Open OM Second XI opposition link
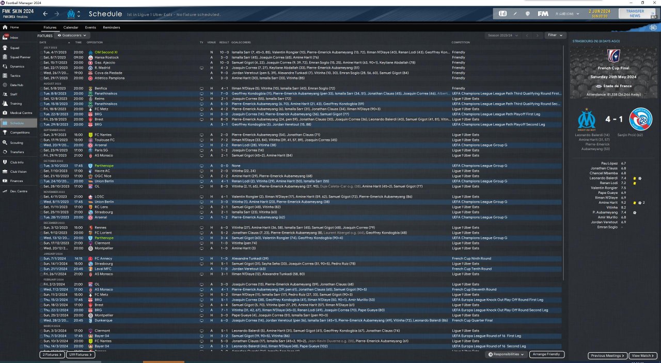Screen dimensions: 661x363 click(x=106, y=52)
